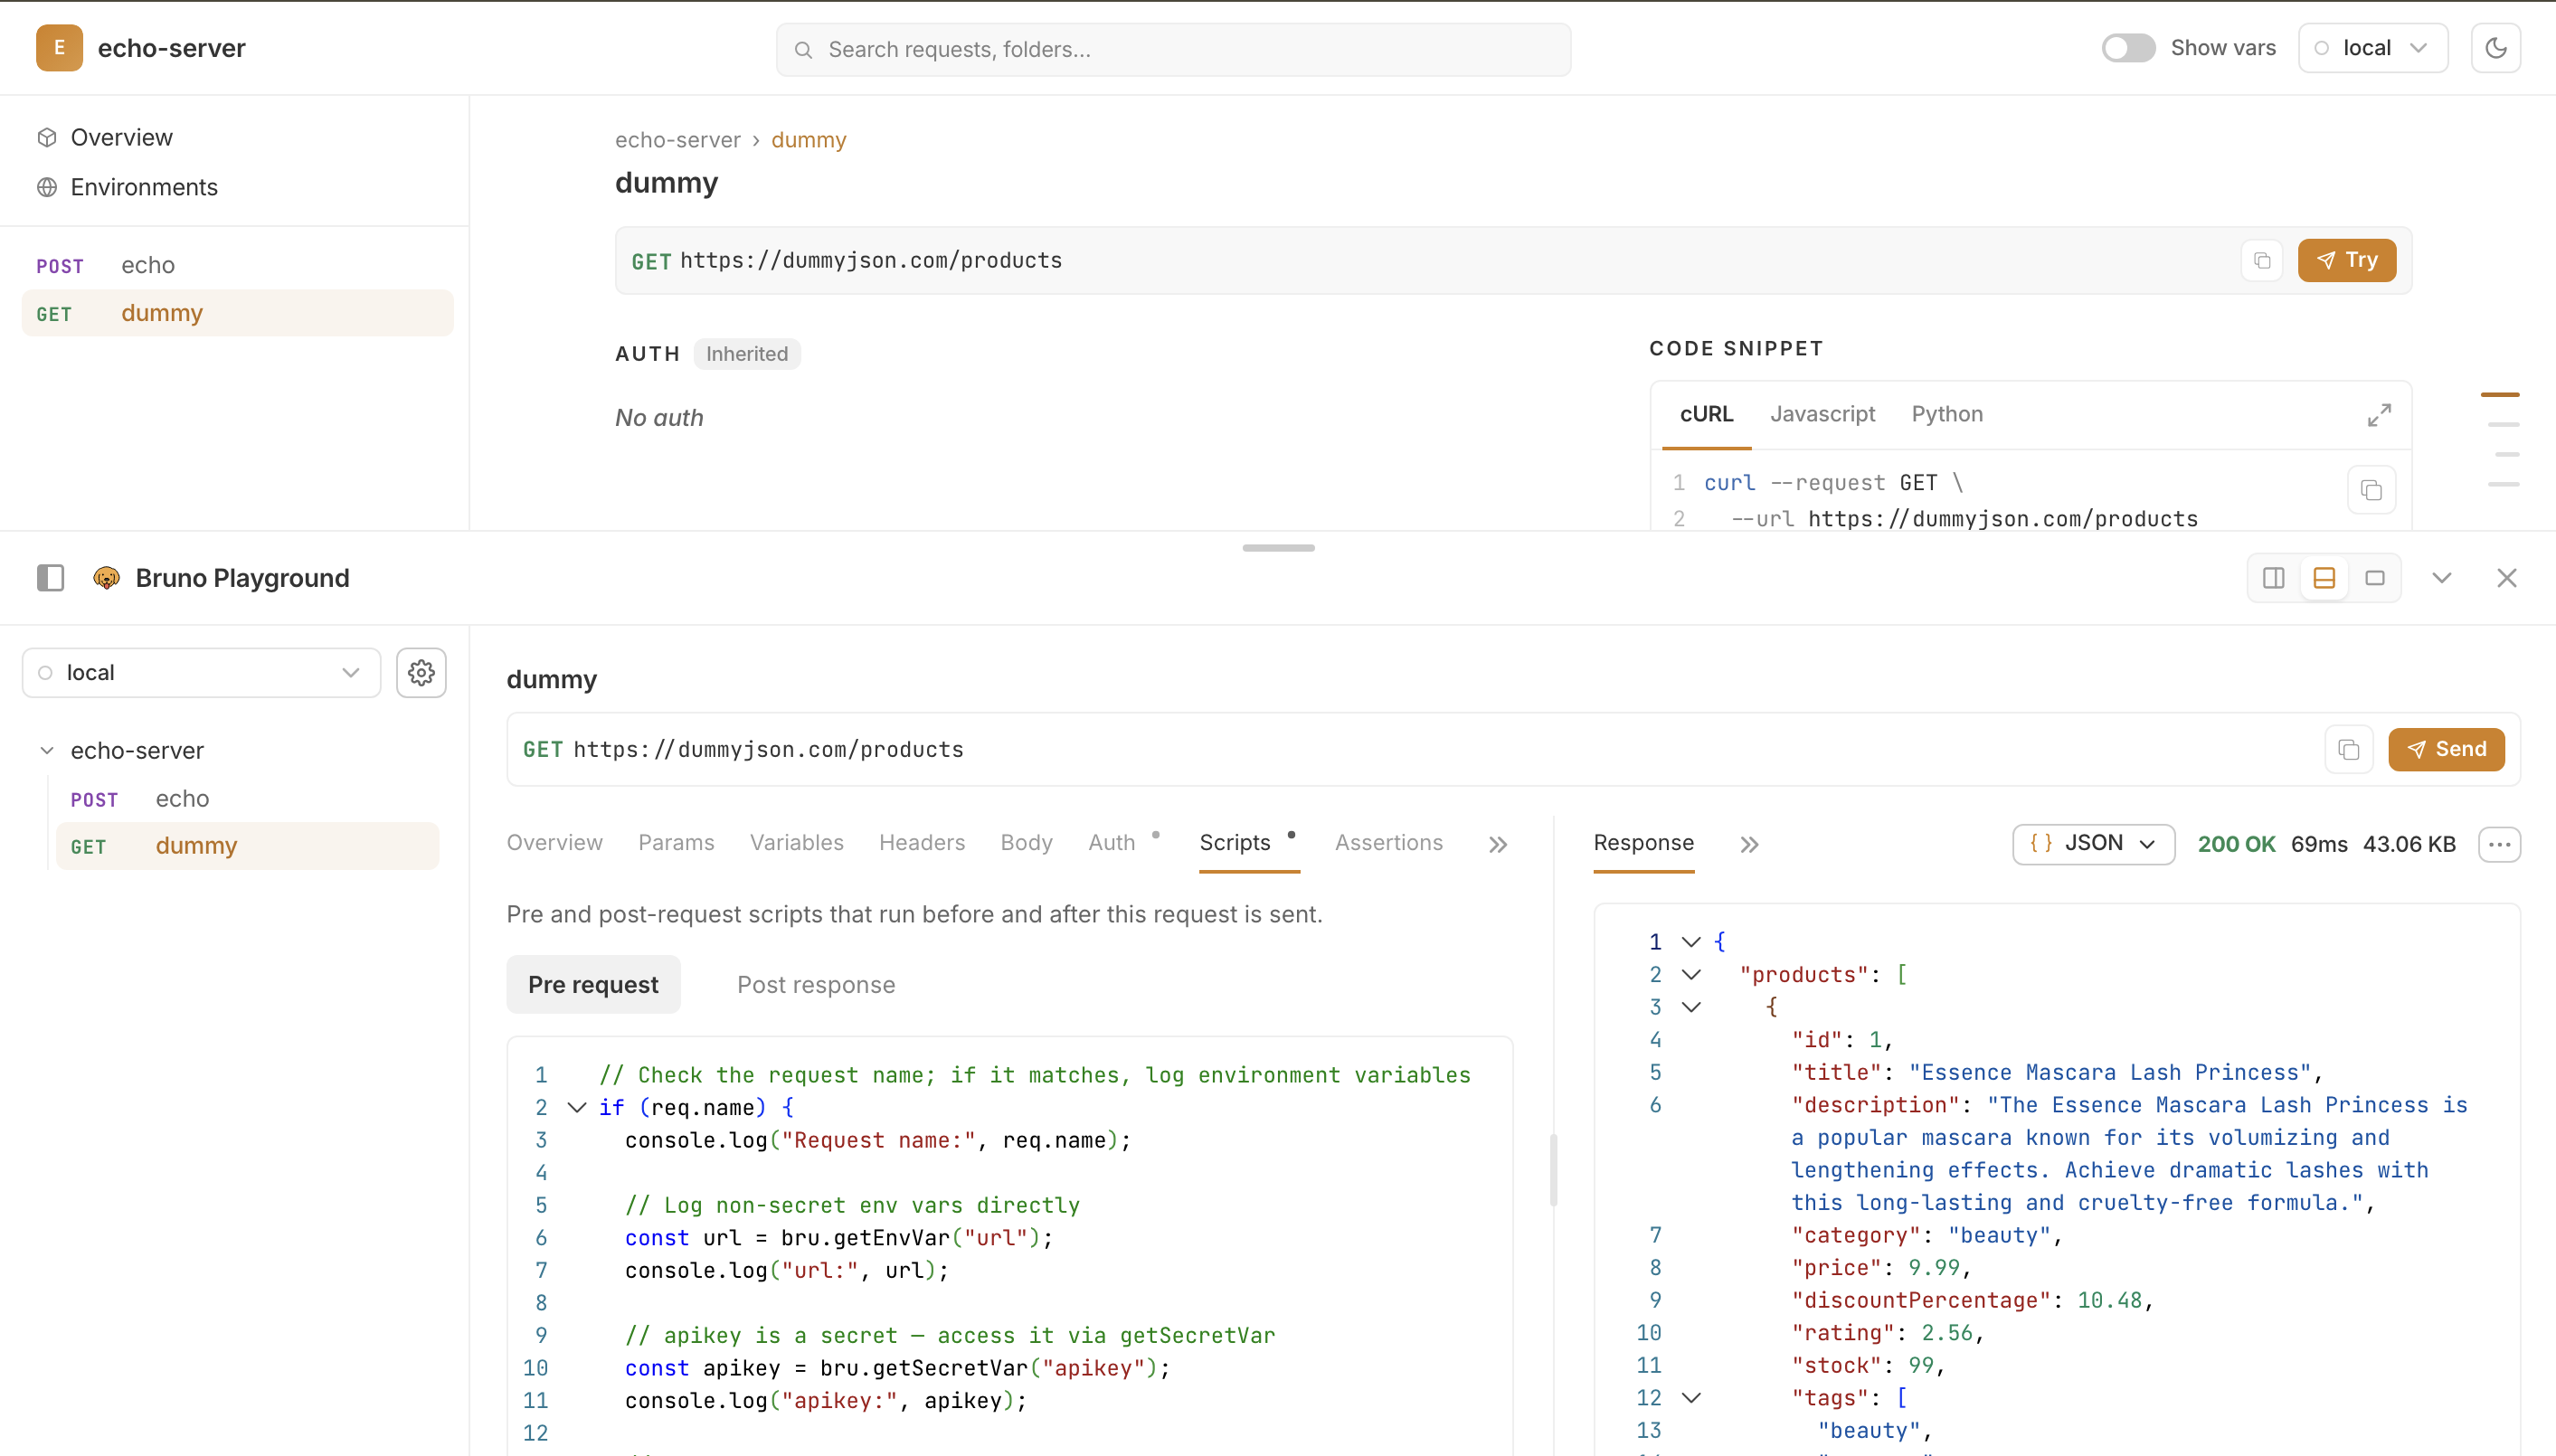
Task: Switch to the Python snippet tab
Action: point(1947,414)
